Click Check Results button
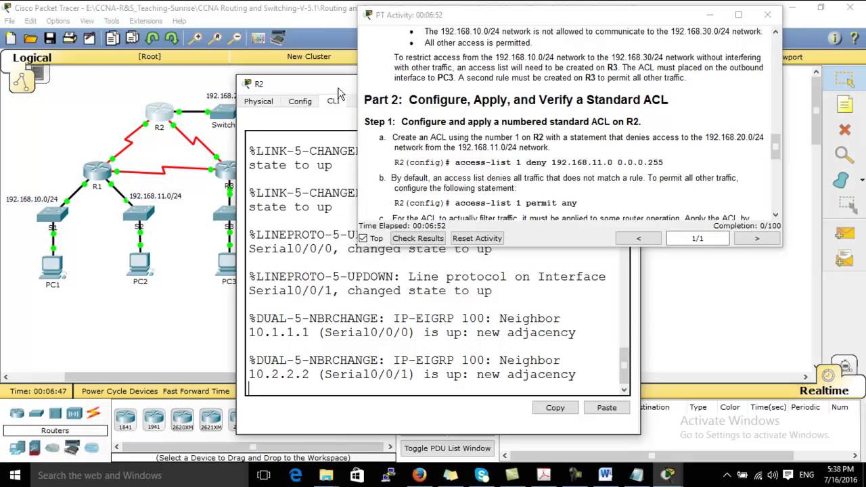 pyautogui.click(x=418, y=238)
